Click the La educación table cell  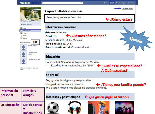coord(11,108)
